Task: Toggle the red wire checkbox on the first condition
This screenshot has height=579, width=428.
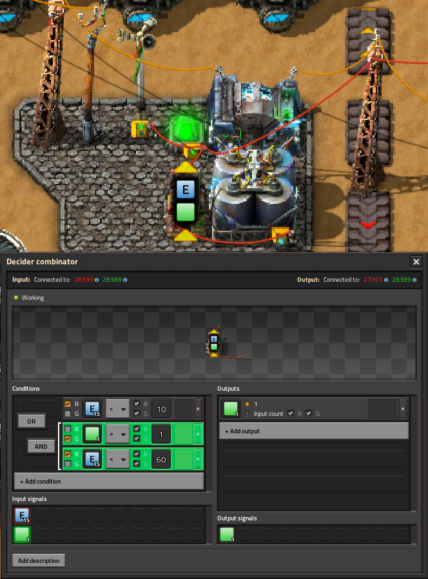Action: point(68,404)
